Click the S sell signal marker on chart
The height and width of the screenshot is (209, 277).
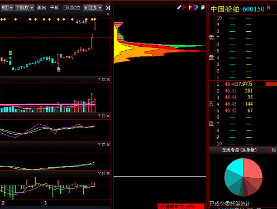[10, 53]
